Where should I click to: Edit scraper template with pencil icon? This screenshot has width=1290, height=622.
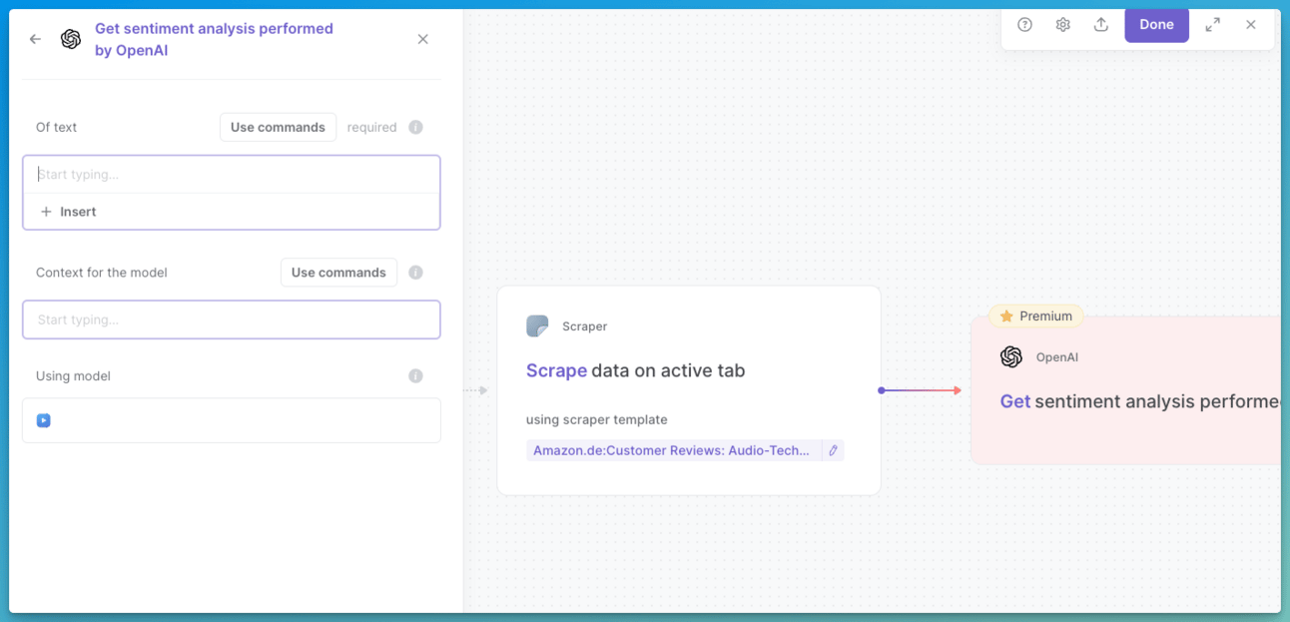pos(834,450)
